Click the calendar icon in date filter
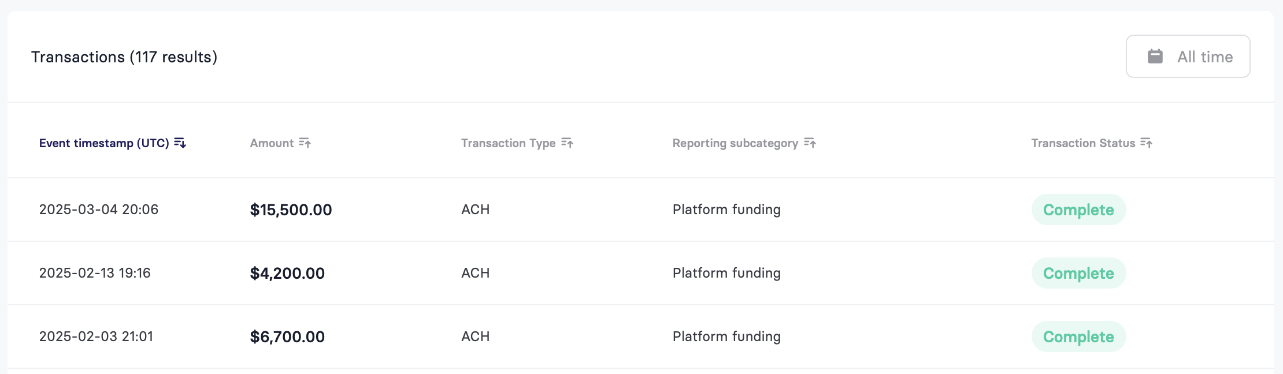The height and width of the screenshot is (374, 1283). click(x=1155, y=57)
